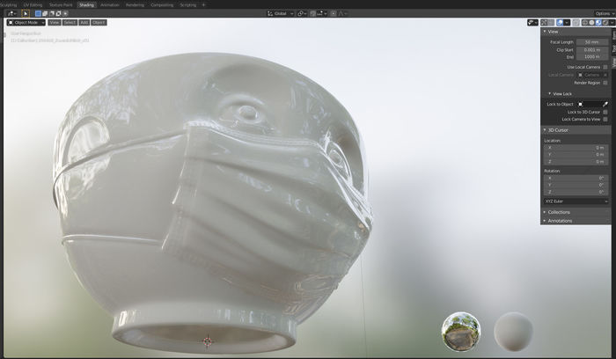Click the add workspace plus icon
This screenshot has width=616, height=359.
(203, 4)
